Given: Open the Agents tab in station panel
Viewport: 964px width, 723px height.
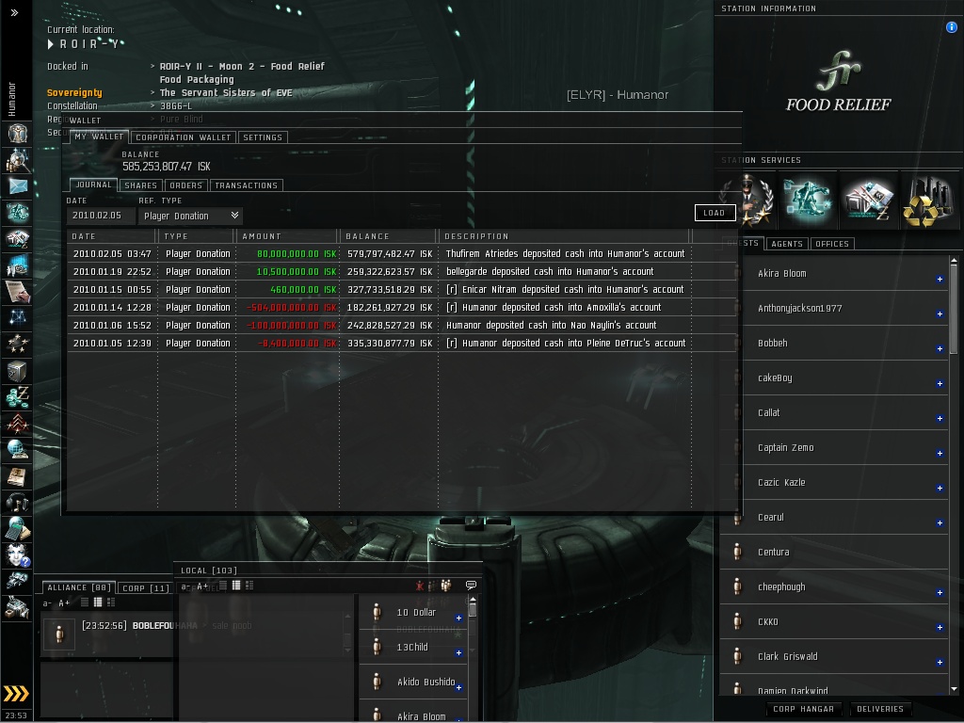Looking at the screenshot, I should pyautogui.click(x=787, y=244).
